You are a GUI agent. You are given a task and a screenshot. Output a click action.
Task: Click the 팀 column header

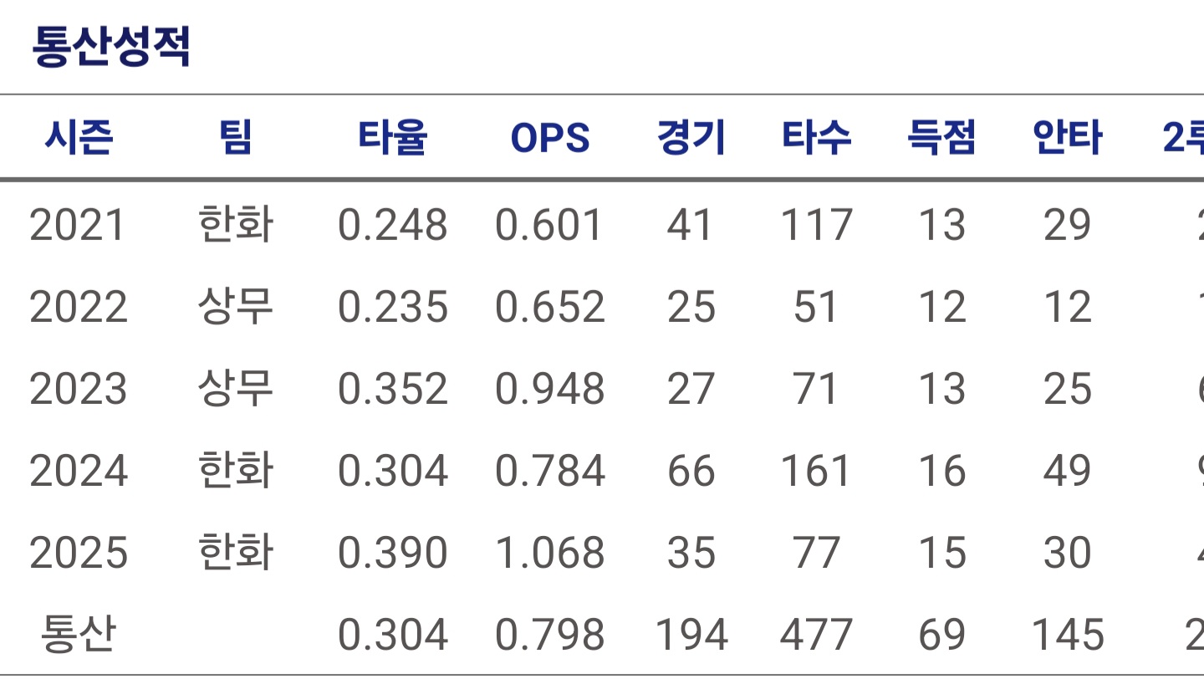point(236,138)
